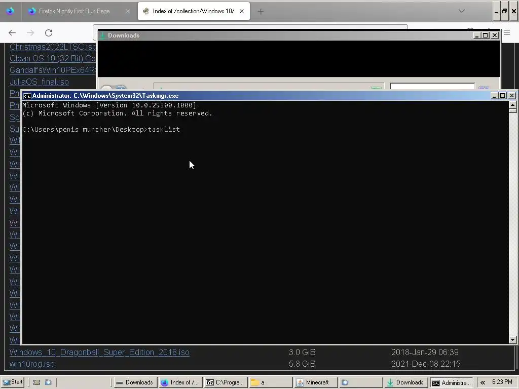Click the 5.8 GiB size cell

302,364
